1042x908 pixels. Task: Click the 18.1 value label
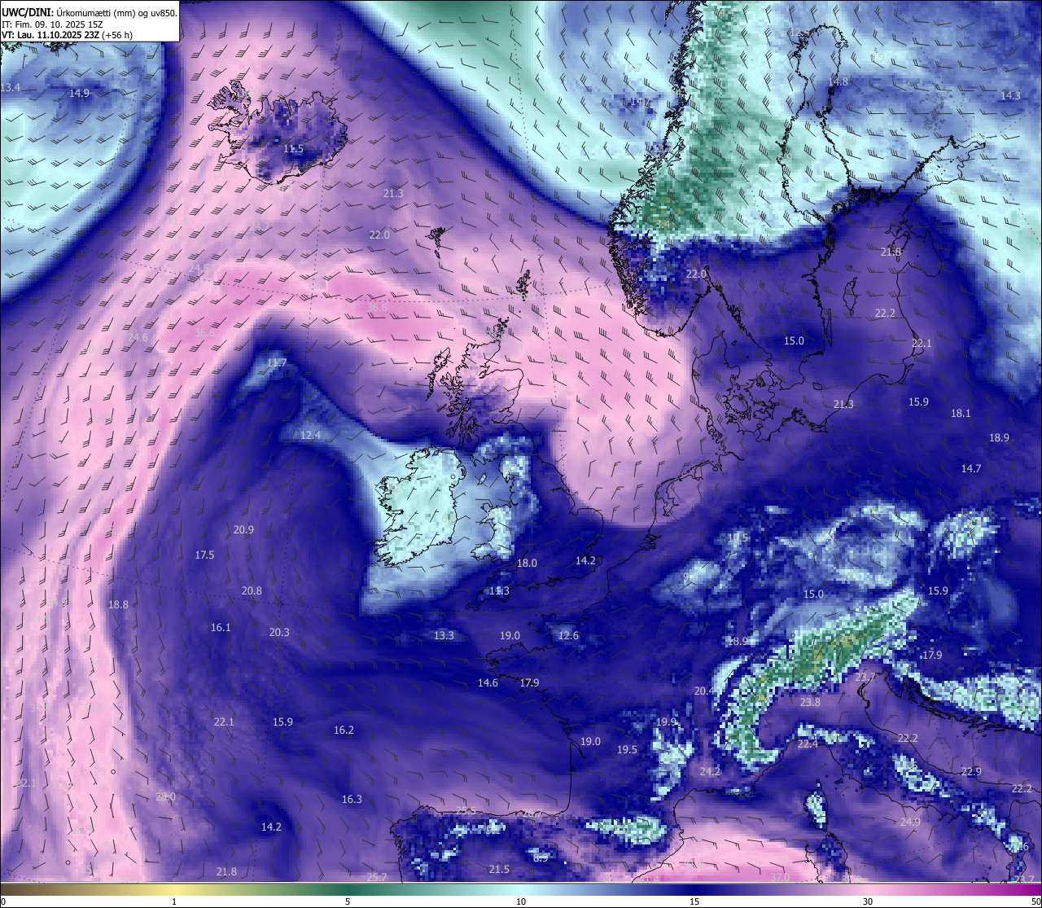(x=961, y=413)
